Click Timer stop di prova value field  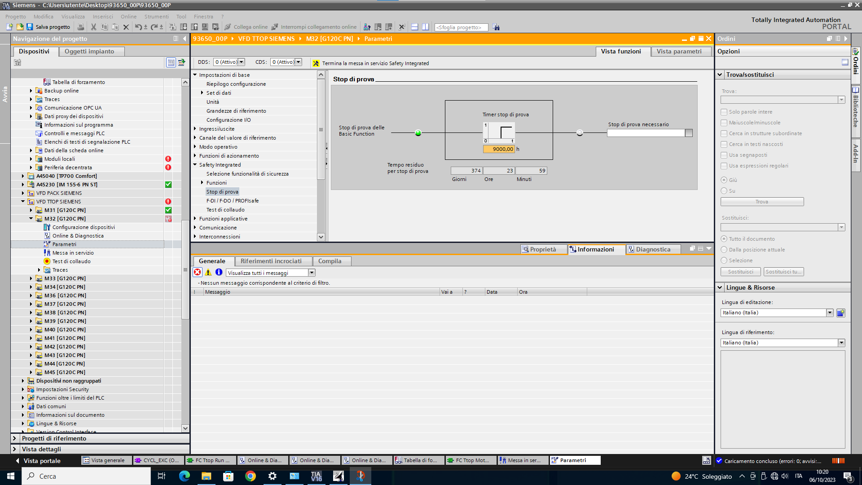(x=499, y=149)
